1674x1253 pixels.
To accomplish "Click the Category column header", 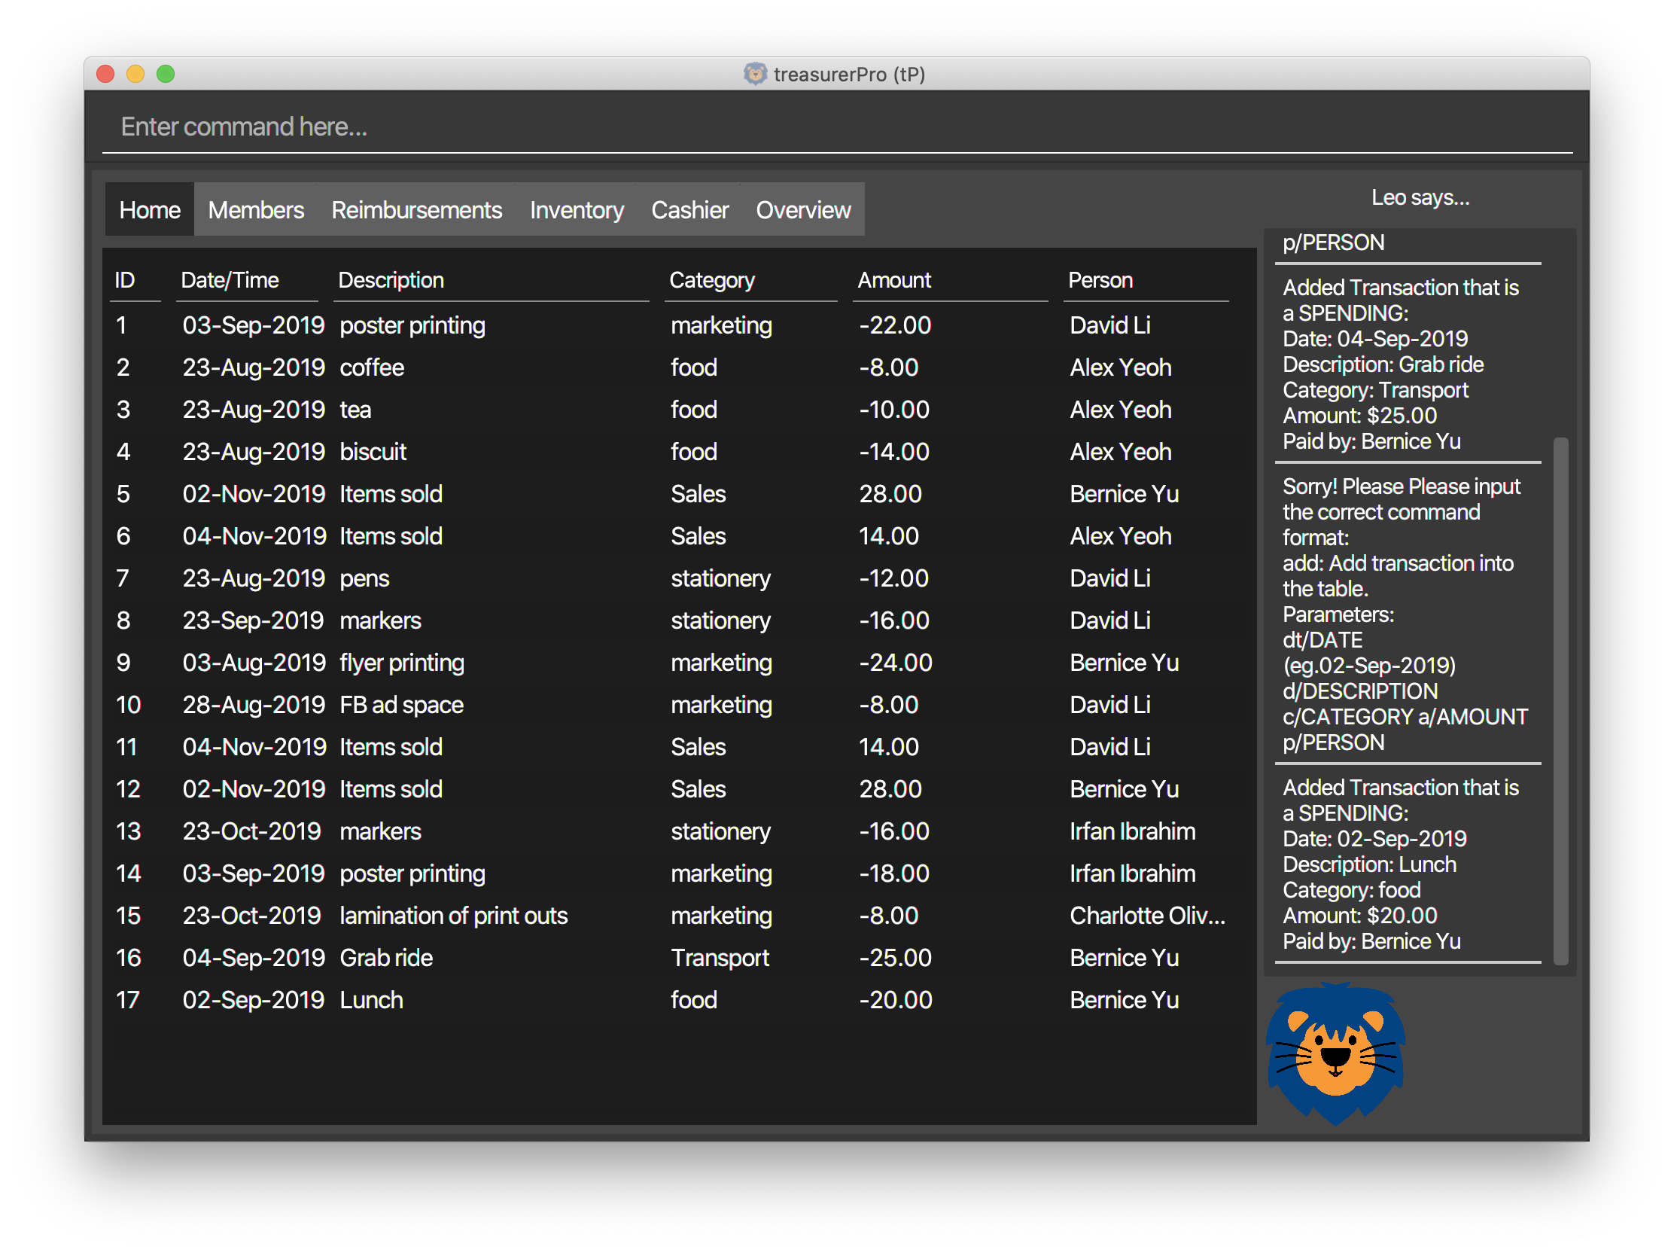I will tap(750, 280).
